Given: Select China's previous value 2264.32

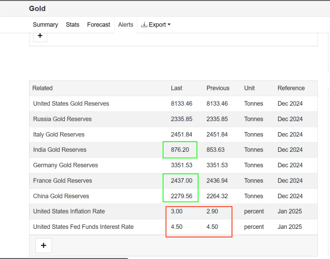Looking at the screenshot, I should 217,196.
